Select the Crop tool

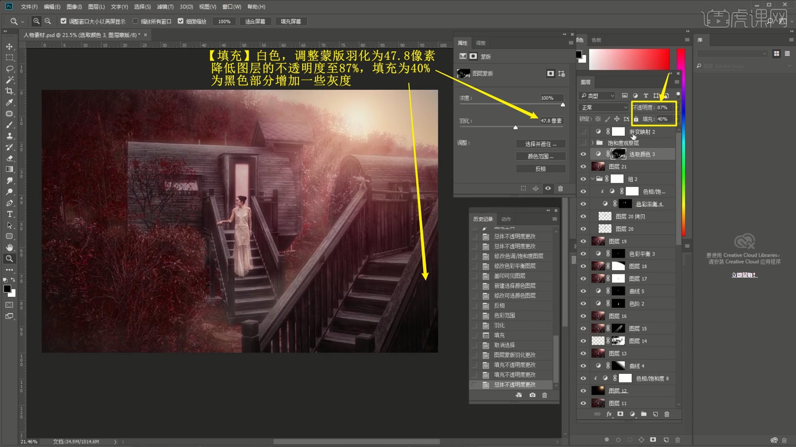(x=10, y=91)
